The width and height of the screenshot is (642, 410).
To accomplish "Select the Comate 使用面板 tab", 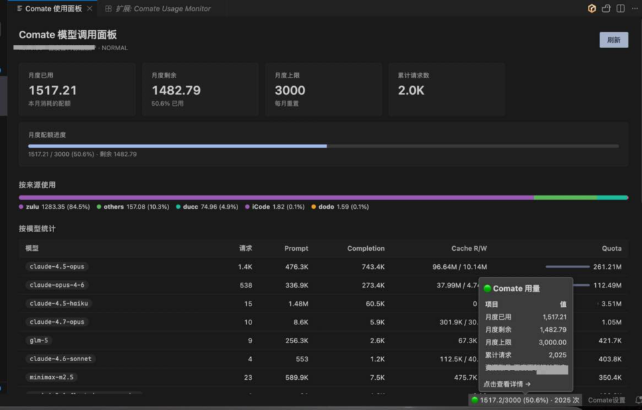I will point(53,9).
